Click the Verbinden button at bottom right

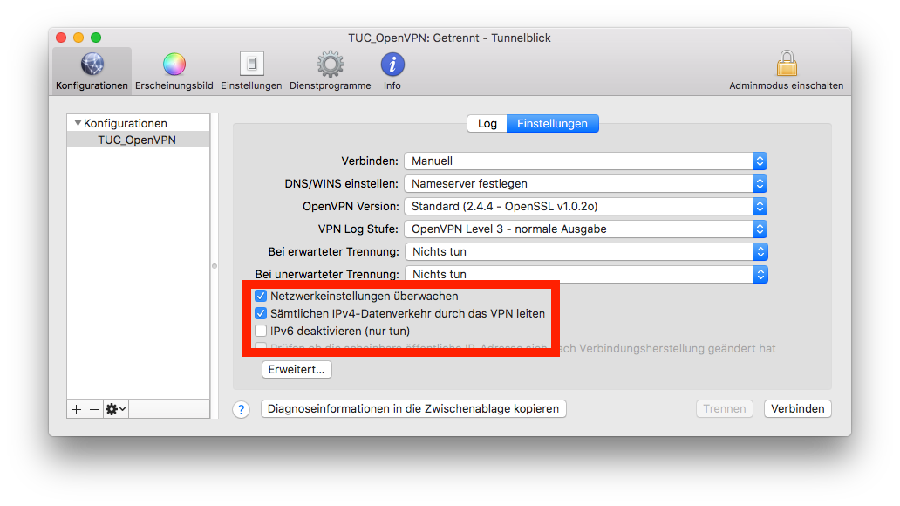[x=797, y=409]
